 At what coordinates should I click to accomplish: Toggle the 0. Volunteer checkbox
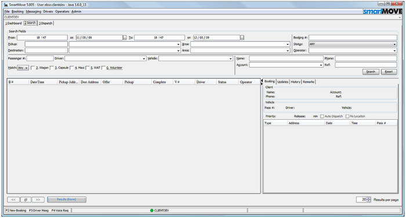(x=104, y=68)
